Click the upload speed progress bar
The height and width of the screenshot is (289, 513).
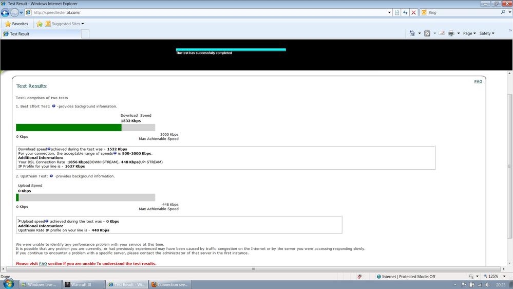tap(85, 197)
